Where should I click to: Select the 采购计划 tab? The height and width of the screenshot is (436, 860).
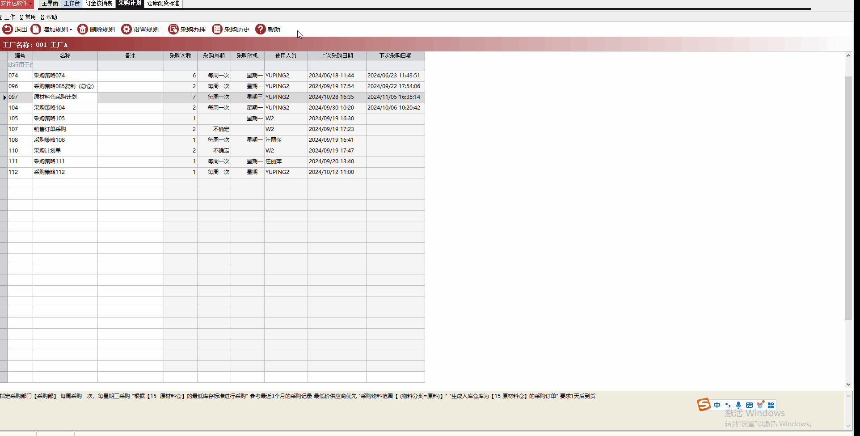(130, 4)
